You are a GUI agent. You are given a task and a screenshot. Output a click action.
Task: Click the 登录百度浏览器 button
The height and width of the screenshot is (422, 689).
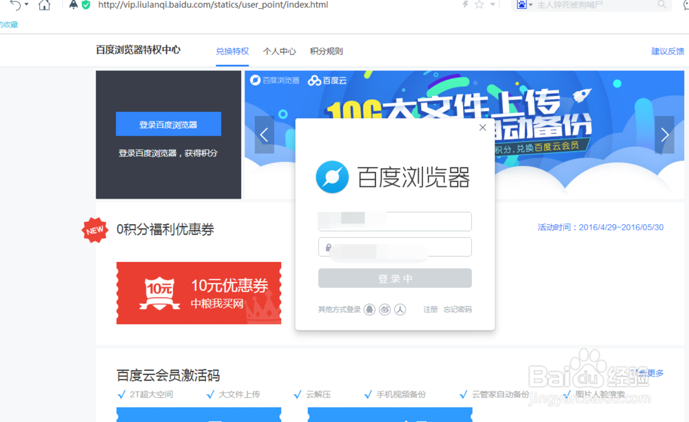click(x=167, y=124)
